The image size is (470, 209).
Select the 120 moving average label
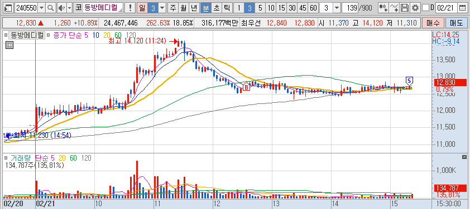pos(131,35)
